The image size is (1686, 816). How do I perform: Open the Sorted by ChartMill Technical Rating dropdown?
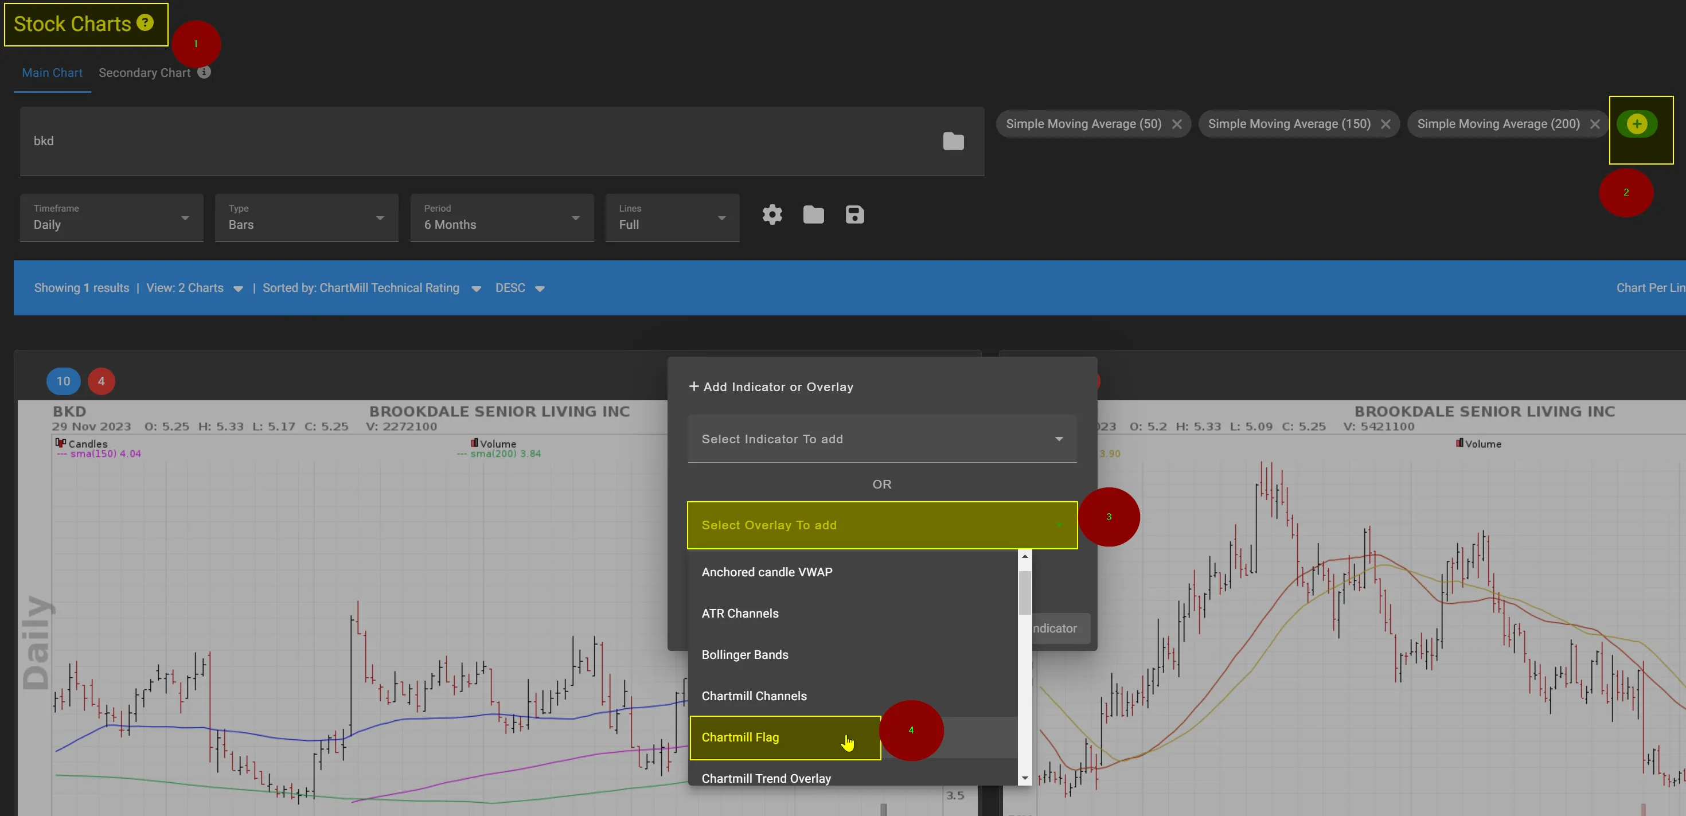coord(476,288)
